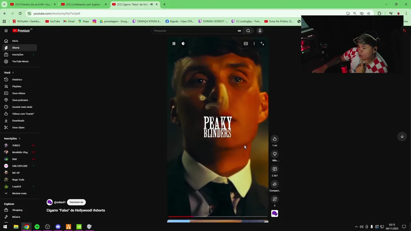Share the Short using Compartilhar arrow
411x231 pixels.
[x=275, y=184]
